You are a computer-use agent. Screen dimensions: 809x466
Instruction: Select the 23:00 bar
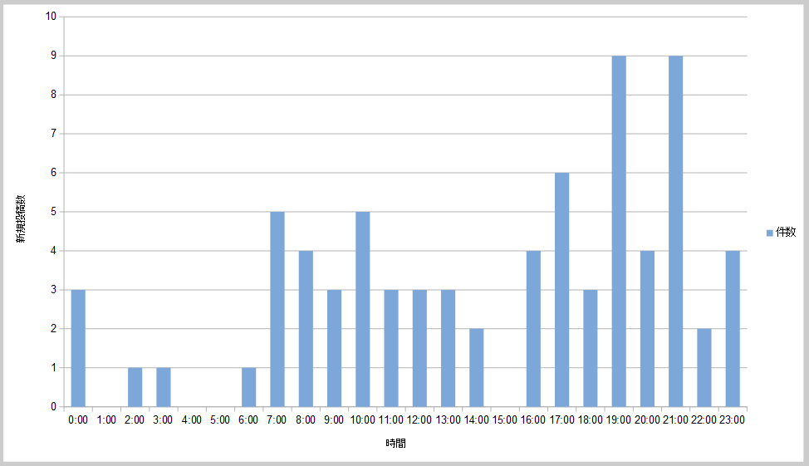pyautogui.click(x=732, y=329)
